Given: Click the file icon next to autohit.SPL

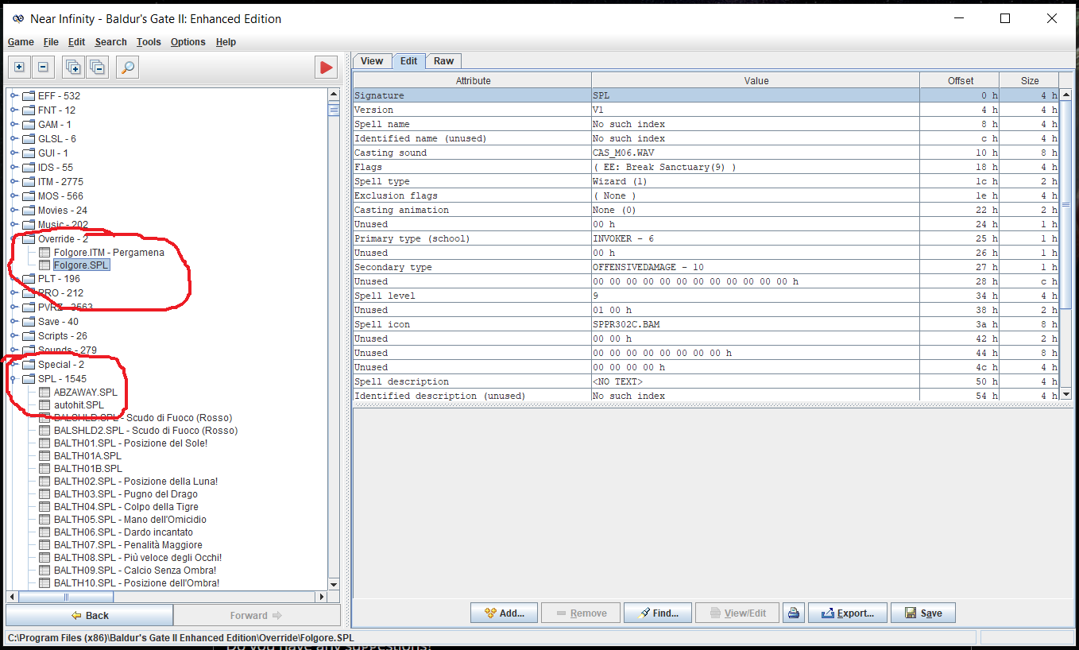Looking at the screenshot, I should point(44,405).
